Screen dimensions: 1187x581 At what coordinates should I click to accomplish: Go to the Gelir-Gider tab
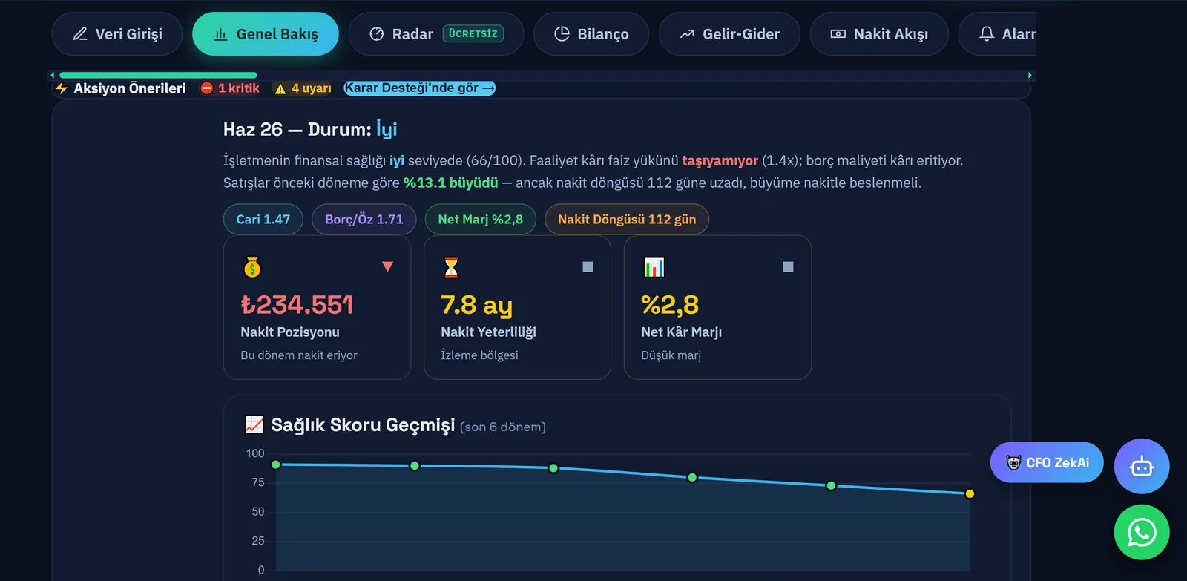tap(729, 34)
